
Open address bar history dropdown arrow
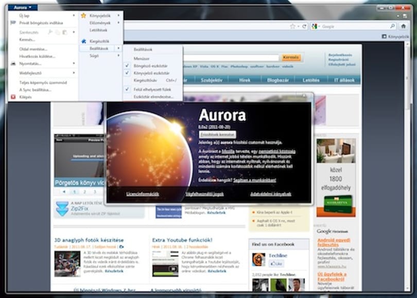[x=299, y=26]
